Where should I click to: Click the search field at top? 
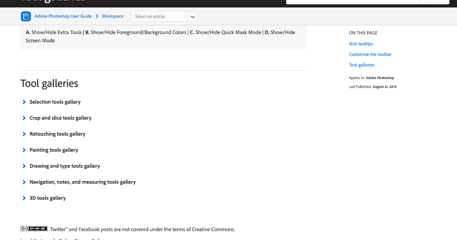pyautogui.click(x=352, y=1)
